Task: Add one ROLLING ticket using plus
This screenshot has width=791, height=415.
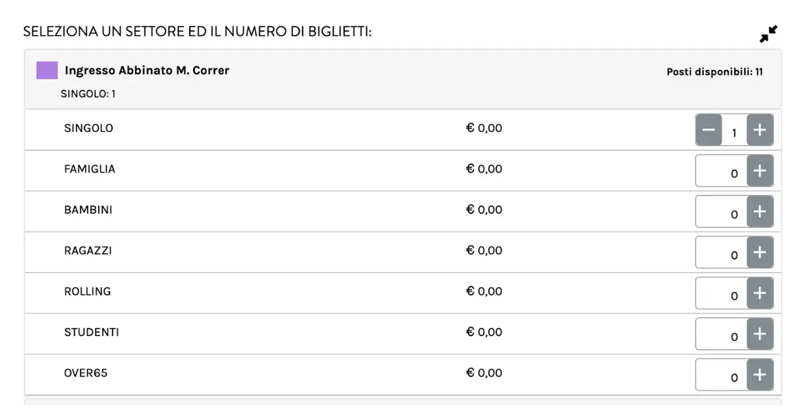Action: point(760,293)
